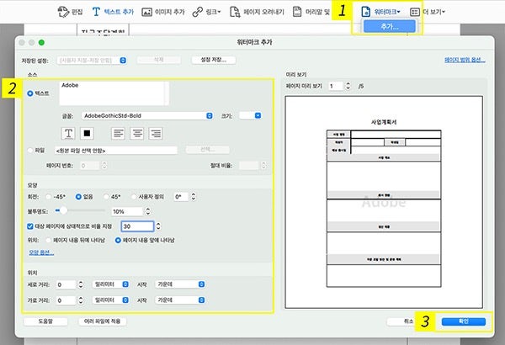Select 페이지 내용 뒤에 나타남 radio

click(x=49, y=241)
